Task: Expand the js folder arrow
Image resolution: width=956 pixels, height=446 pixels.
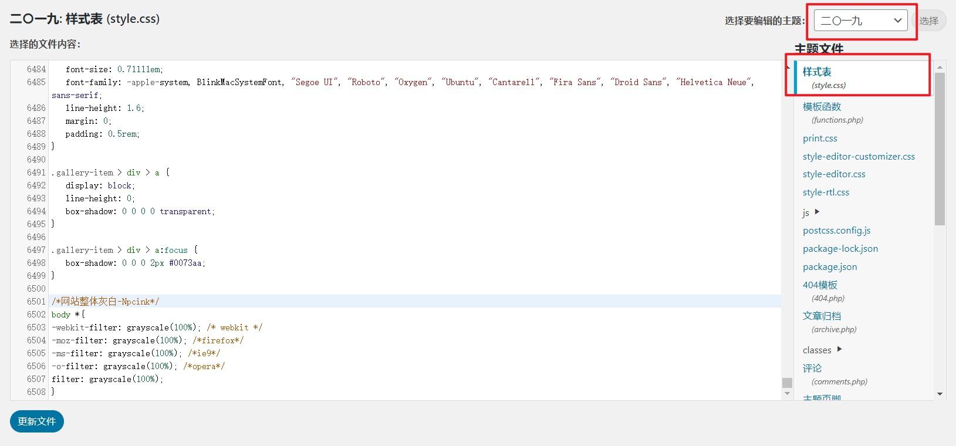Action: tap(817, 212)
